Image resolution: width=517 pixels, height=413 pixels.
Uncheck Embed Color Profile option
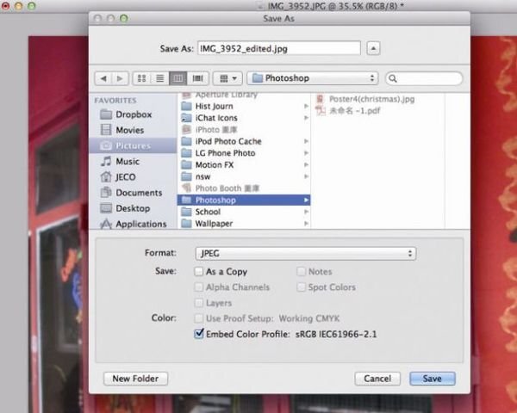click(199, 334)
